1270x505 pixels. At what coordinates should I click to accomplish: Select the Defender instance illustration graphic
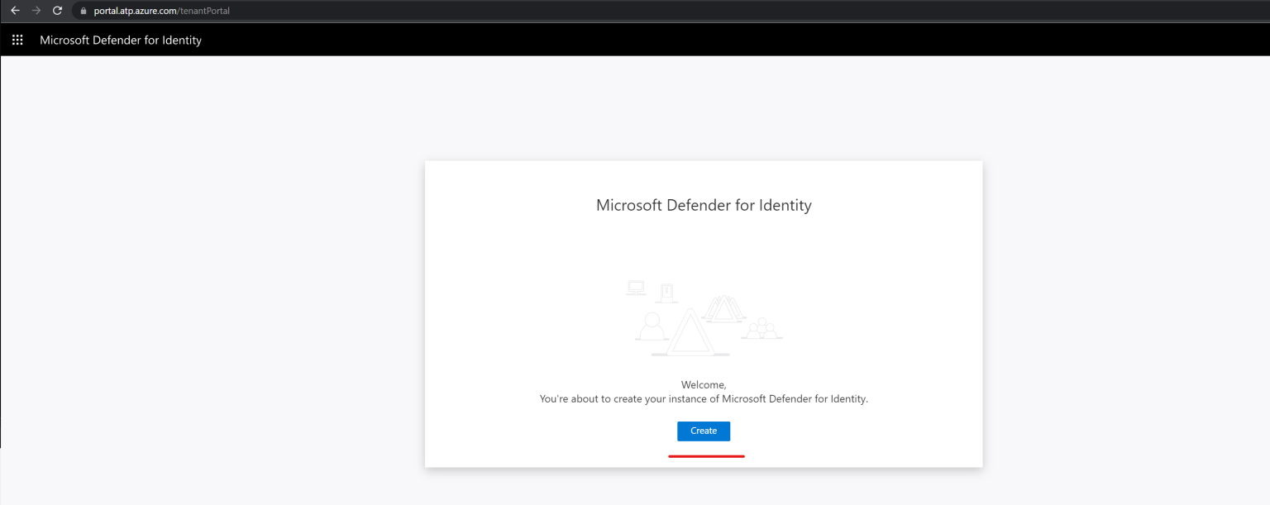pos(704,318)
